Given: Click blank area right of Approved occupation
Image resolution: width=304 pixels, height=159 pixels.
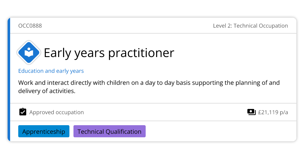Looking at the screenshot, I should [x=165, y=112].
